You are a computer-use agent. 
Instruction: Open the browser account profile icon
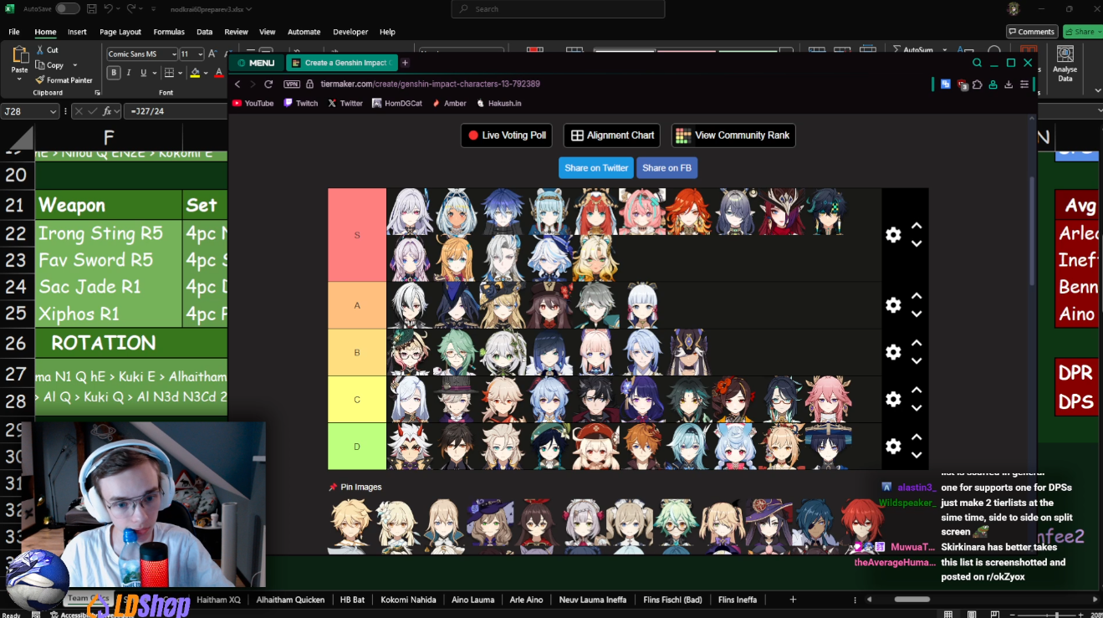993,84
